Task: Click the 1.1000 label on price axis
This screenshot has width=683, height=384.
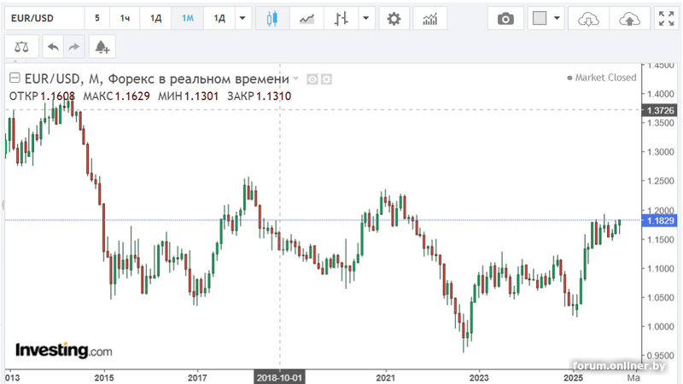Action: [x=660, y=269]
